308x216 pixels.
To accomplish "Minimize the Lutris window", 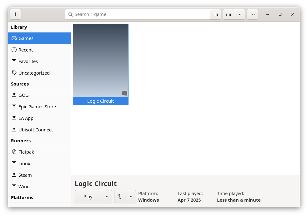I will coord(268,14).
